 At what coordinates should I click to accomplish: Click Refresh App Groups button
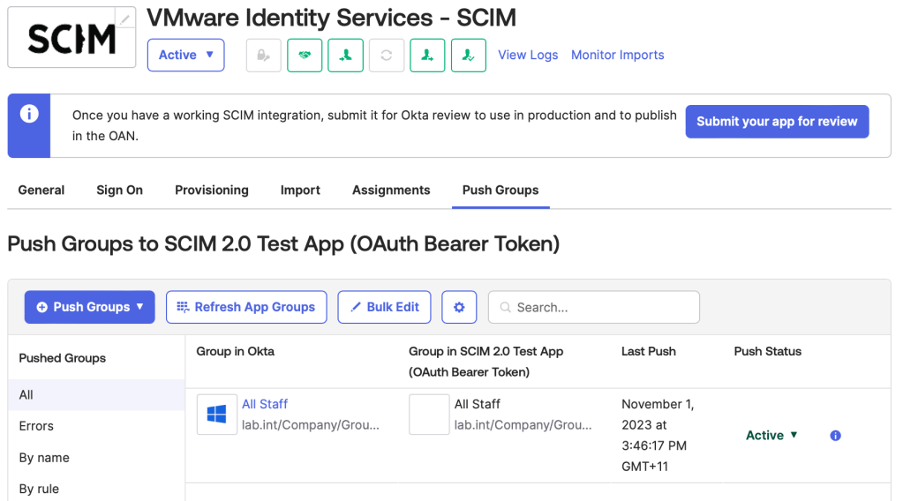coord(246,307)
